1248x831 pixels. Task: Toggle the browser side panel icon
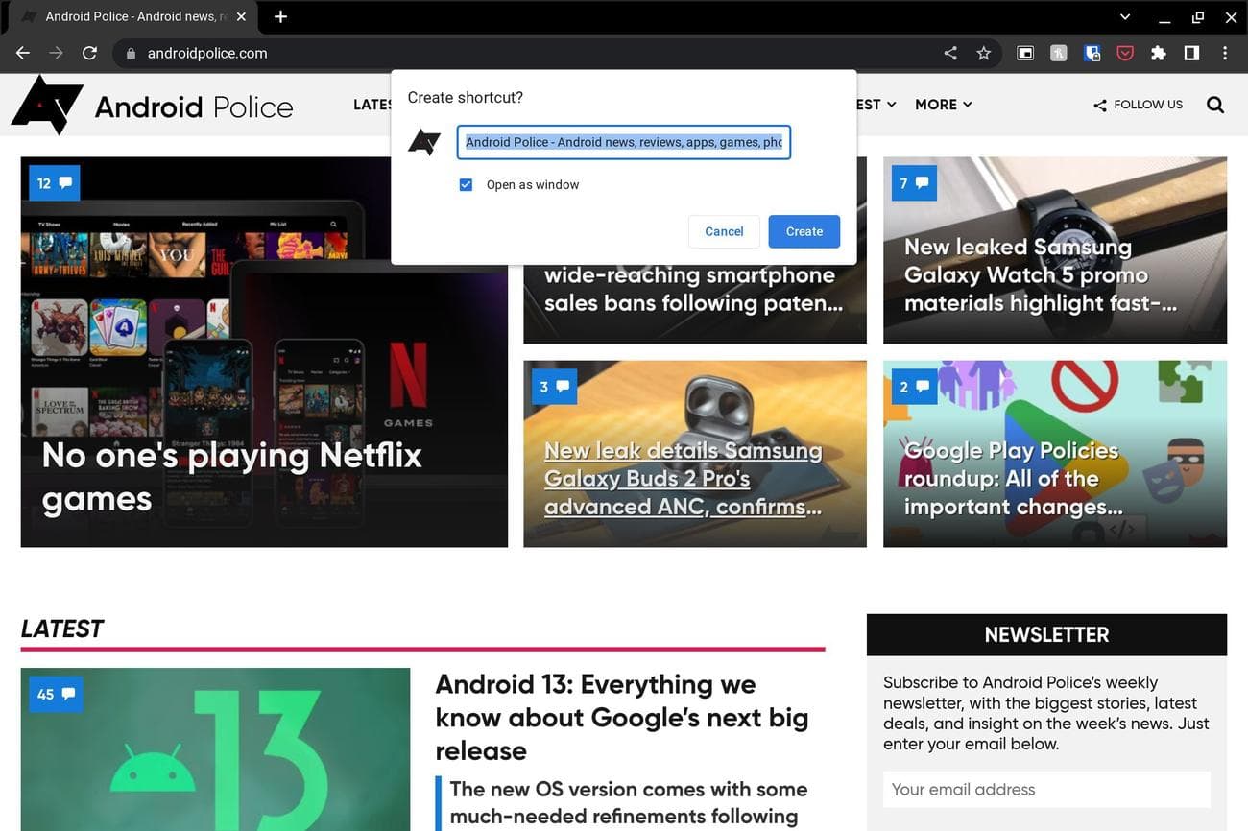click(1191, 54)
